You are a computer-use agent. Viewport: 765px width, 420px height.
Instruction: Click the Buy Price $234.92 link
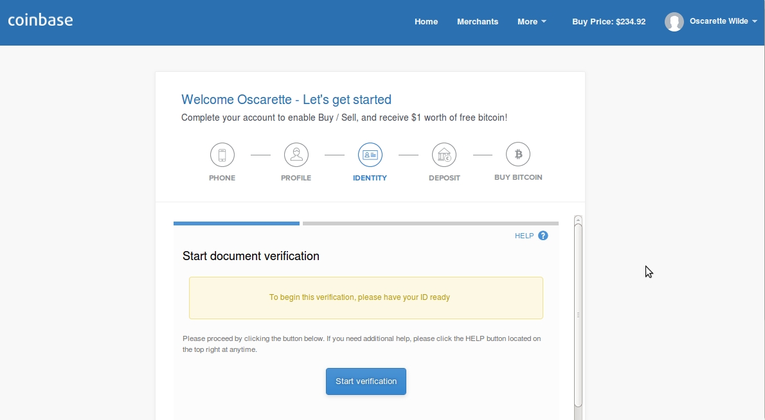(x=609, y=21)
